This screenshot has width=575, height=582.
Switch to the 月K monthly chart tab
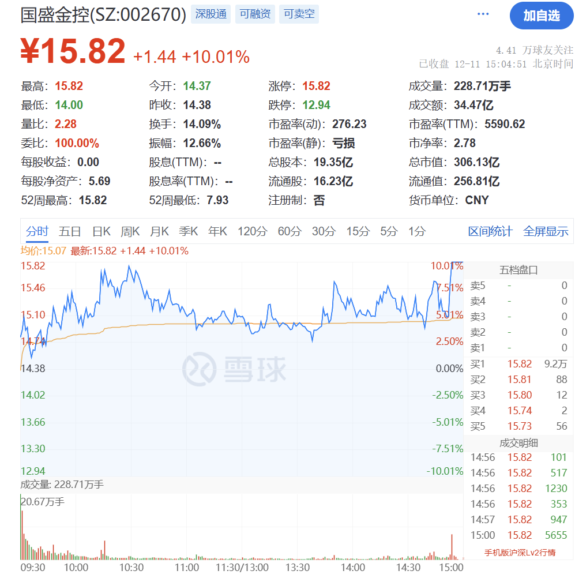pos(159,231)
